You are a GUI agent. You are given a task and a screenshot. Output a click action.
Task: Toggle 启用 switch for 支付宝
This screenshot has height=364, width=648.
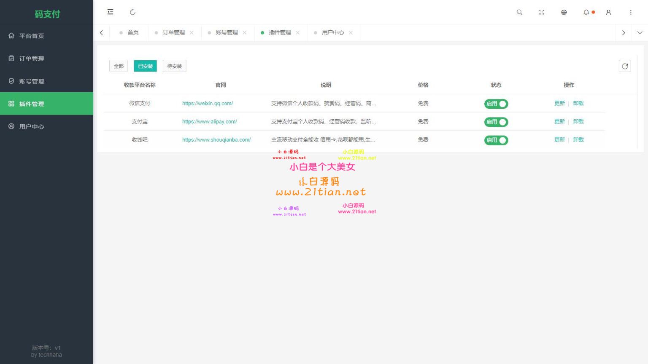point(496,122)
